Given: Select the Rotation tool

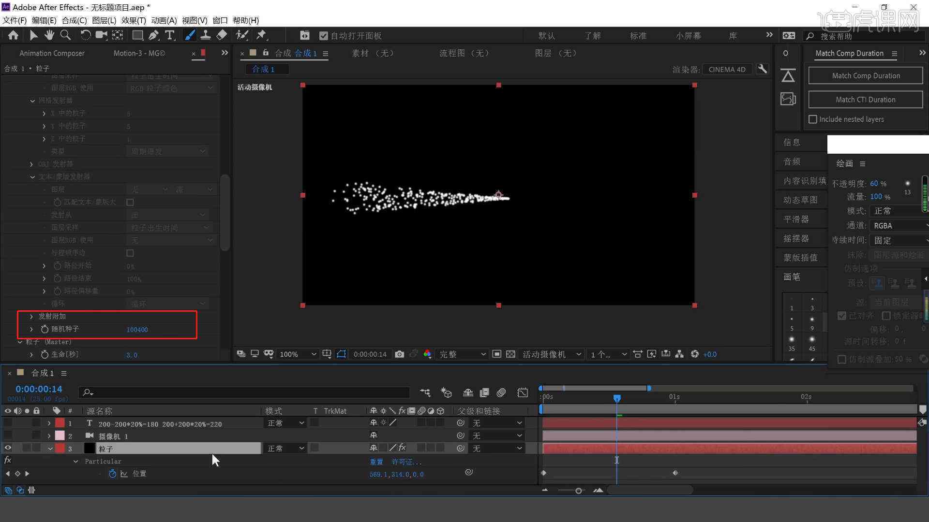Looking at the screenshot, I should point(85,35).
